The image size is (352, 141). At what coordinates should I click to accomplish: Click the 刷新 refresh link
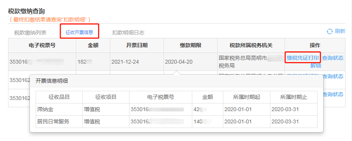(x=340, y=31)
